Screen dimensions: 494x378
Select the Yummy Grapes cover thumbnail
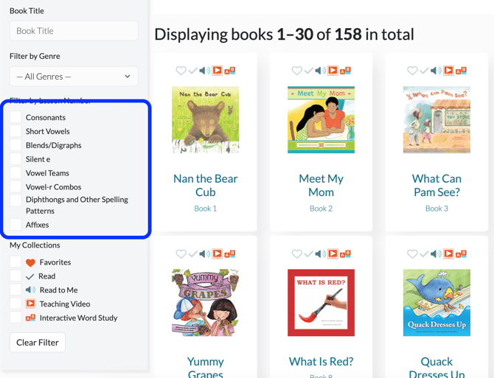[x=206, y=302]
